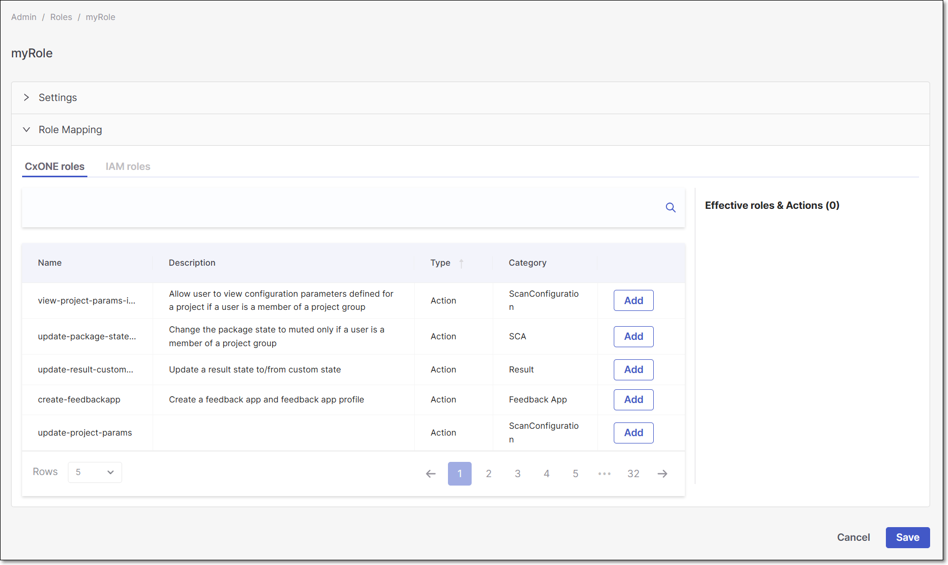
Task: Go to page 4
Action: [546, 474]
